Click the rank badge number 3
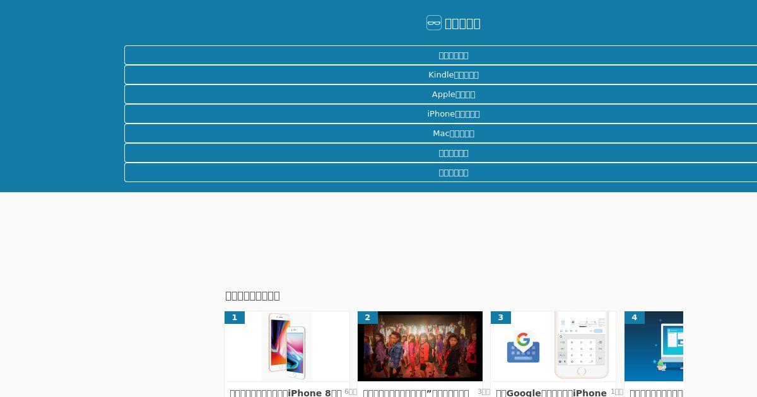The image size is (757, 397). pos(501,318)
